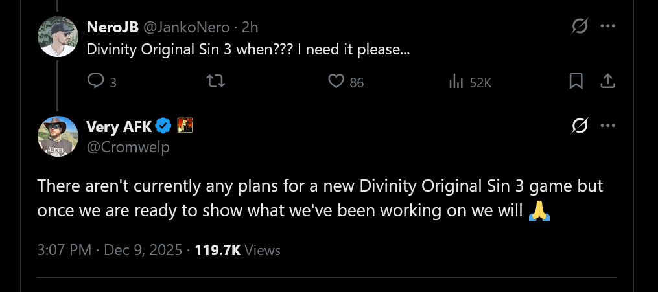
Task: Click Grok icon on Very AFK's tweet
Action: (579, 126)
